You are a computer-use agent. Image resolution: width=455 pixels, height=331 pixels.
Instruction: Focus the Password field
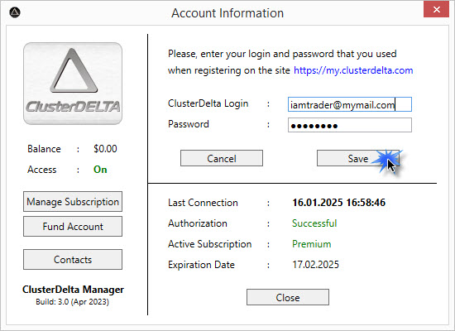350,125
